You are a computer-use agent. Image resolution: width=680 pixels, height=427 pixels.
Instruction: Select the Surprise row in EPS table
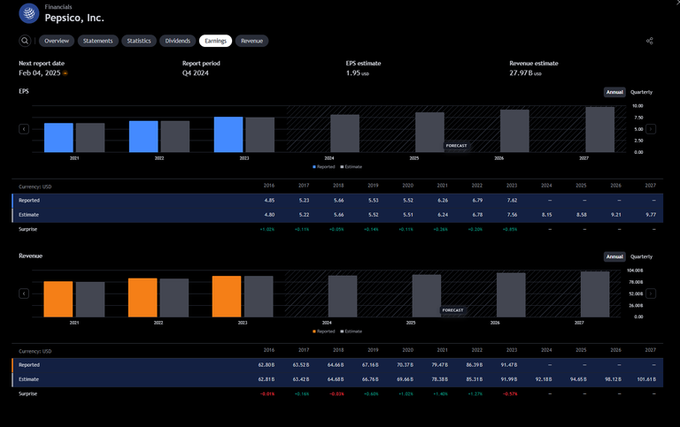tap(337, 229)
